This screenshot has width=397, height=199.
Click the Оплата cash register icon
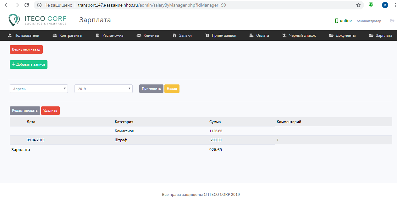coord(251,35)
